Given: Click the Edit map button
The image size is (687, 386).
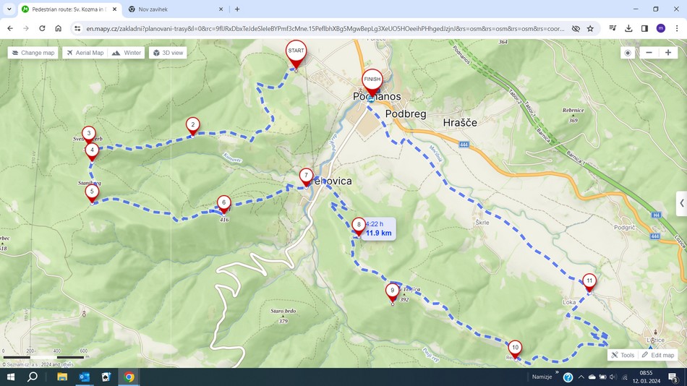Looking at the screenshot, I should coord(657,355).
